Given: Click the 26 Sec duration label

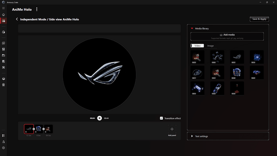Looking at the screenshot, I should click(x=48, y=136).
